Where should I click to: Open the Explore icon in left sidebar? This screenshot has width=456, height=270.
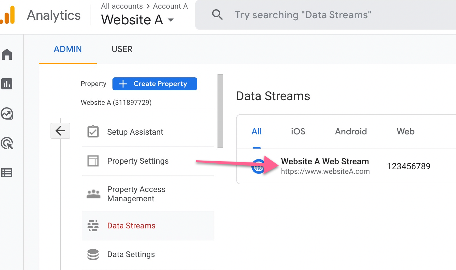pos(7,114)
